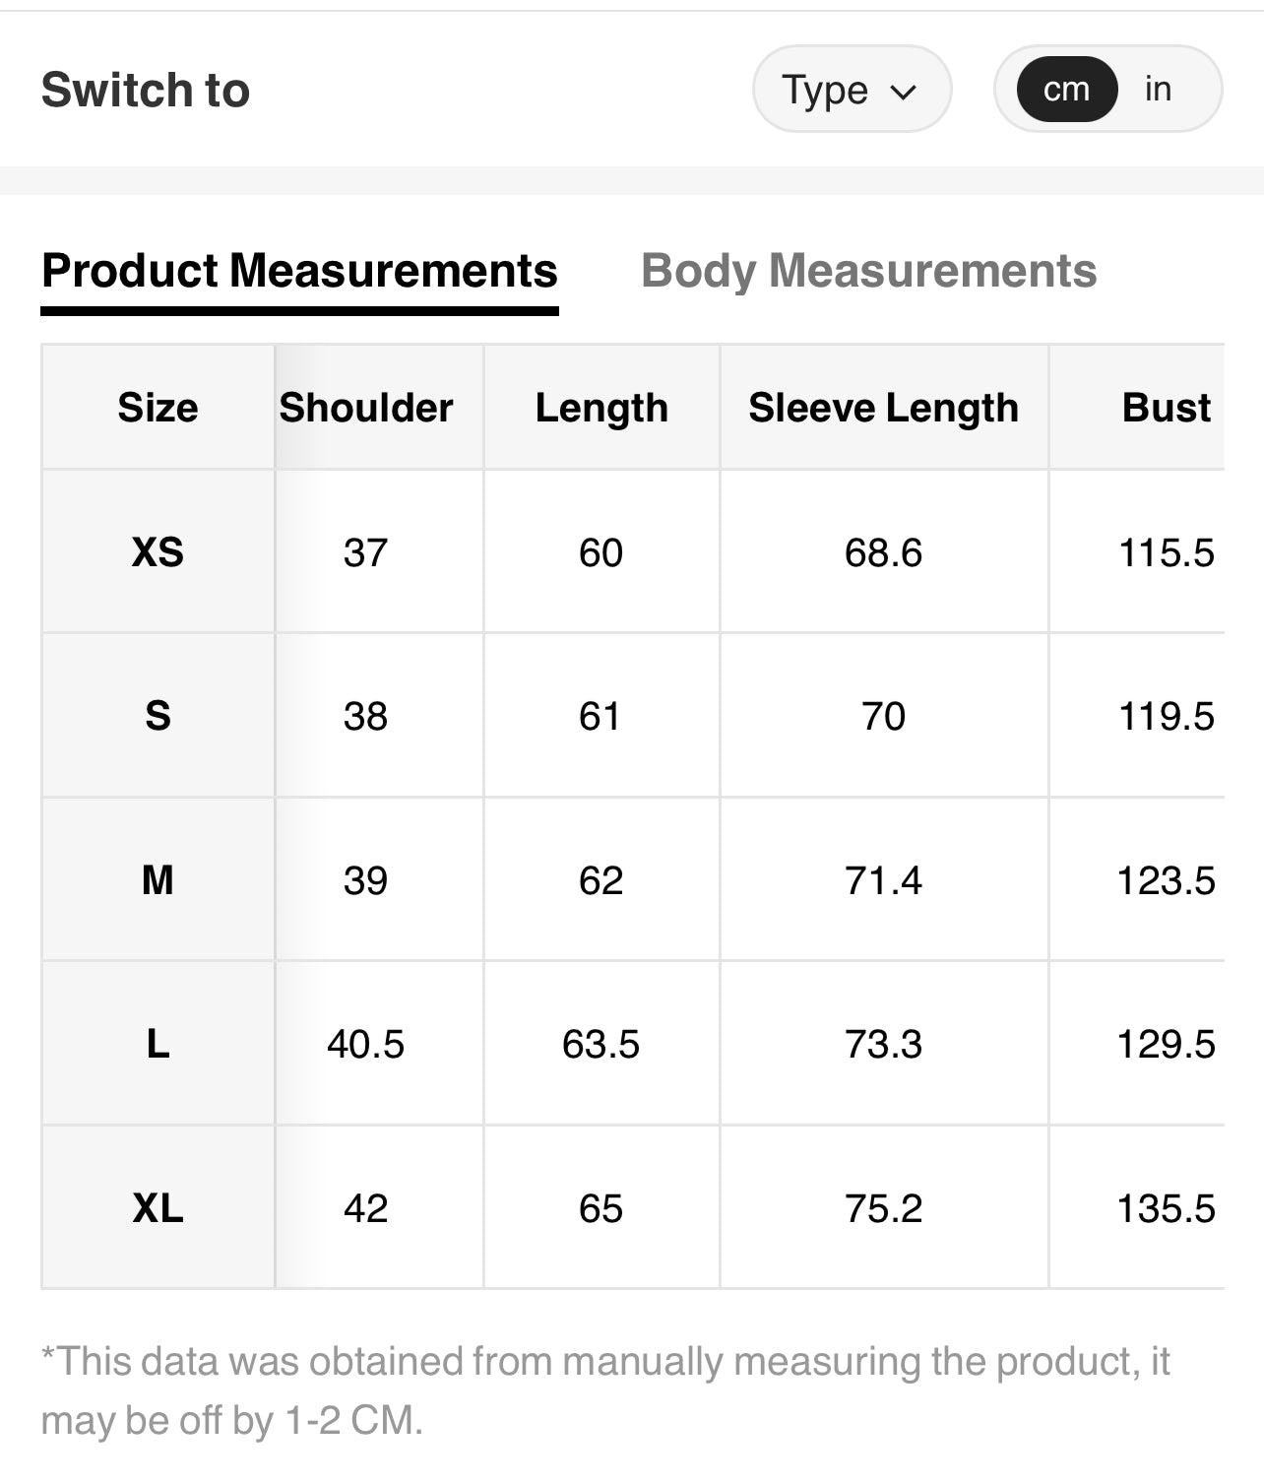
Task: Click the Length column header
Action: (x=601, y=408)
